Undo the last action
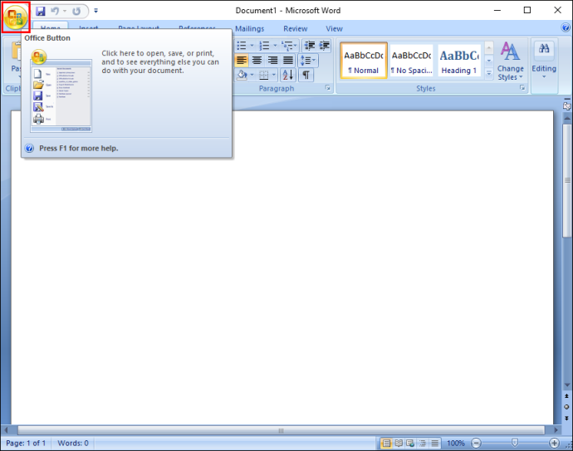 click(55, 11)
